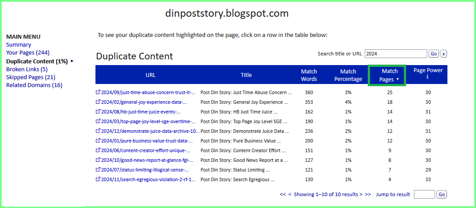Open external link icon for good-news-report row

point(98,160)
